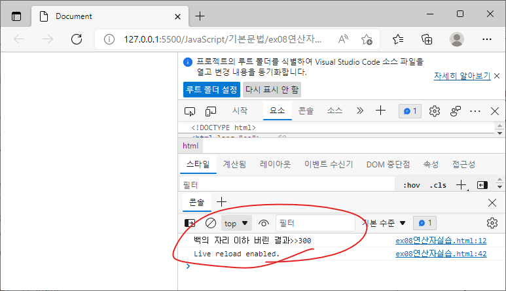The width and height of the screenshot is (506, 291).
Task: View site information icon in address bar
Action: pos(109,39)
